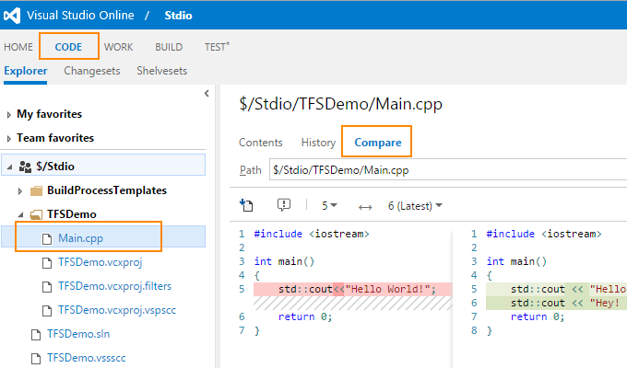This screenshot has height=368, width=627.
Task: Expand My favorites
Action: 9,115
